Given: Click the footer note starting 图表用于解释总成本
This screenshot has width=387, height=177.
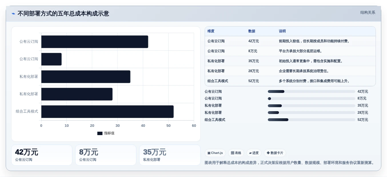Looking at the screenshot, I should (289, 163).
